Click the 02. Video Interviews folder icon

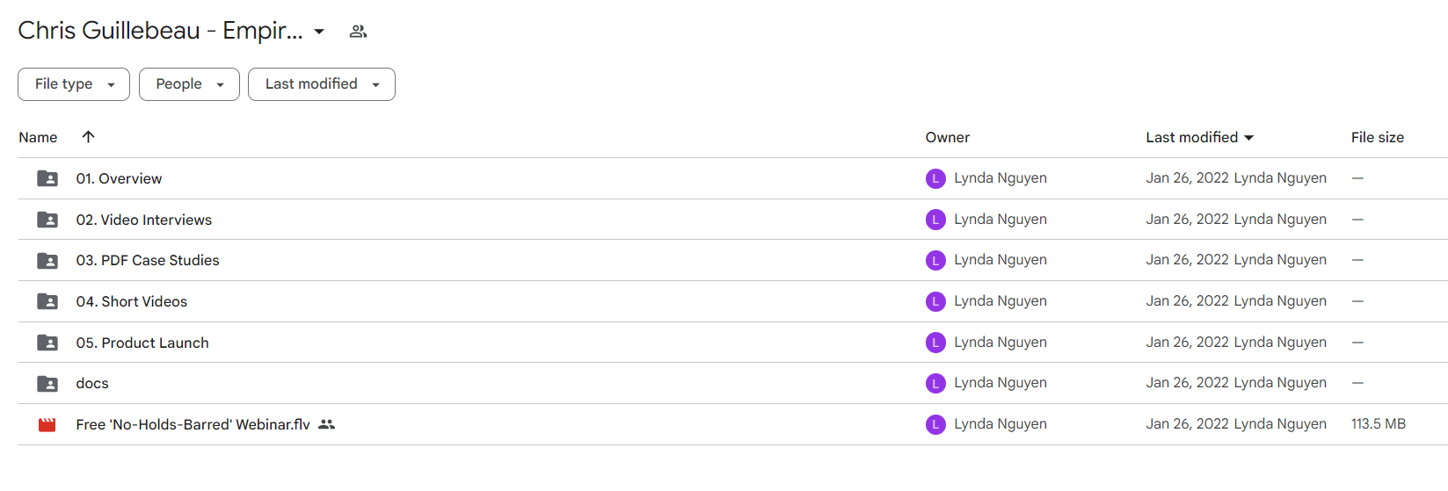tap(47, 220)
